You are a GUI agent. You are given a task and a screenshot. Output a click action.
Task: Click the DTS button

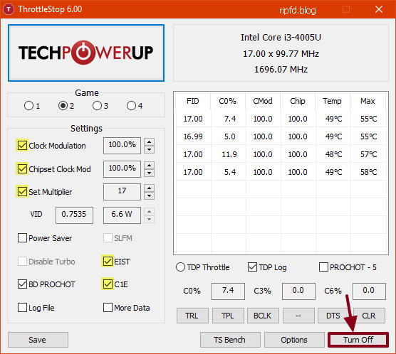(x=333, y=316)
